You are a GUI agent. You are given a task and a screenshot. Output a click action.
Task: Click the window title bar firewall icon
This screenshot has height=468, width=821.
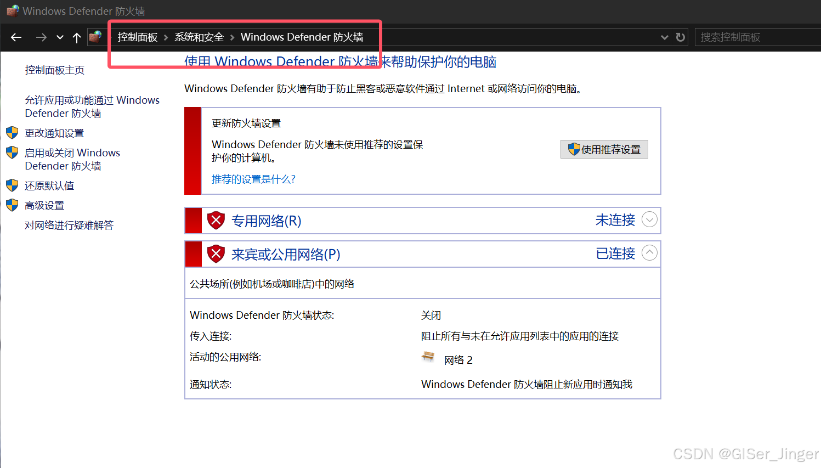[12, 10]
